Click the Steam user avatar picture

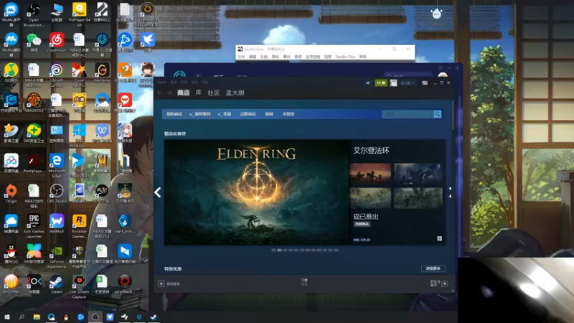pyautogui.click(x=393, y=83)
